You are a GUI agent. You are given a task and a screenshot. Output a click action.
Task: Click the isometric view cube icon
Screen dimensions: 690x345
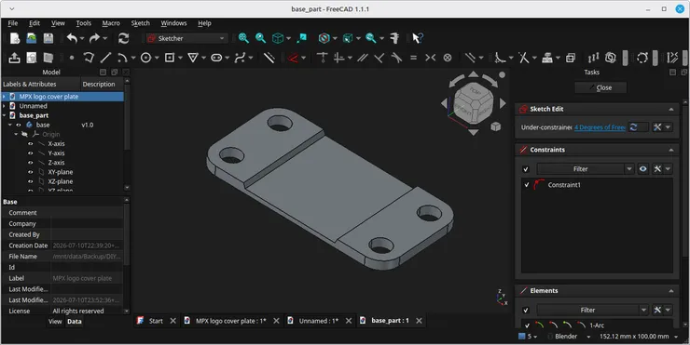pyautogui.click(x=278, y=38)
